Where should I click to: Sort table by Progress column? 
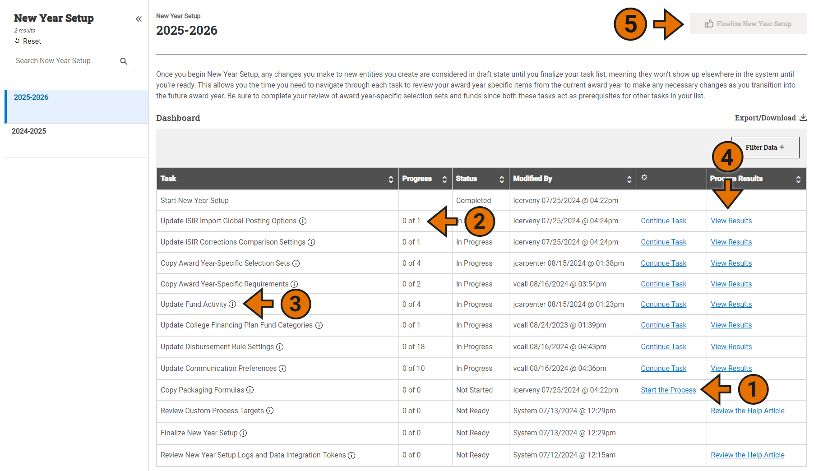[444, 180]
